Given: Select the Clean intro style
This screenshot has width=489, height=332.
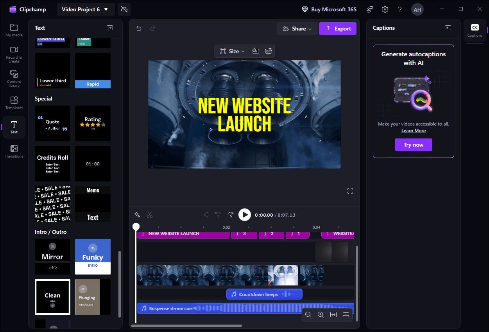Looking at the screenshot, I should [53, 297].
